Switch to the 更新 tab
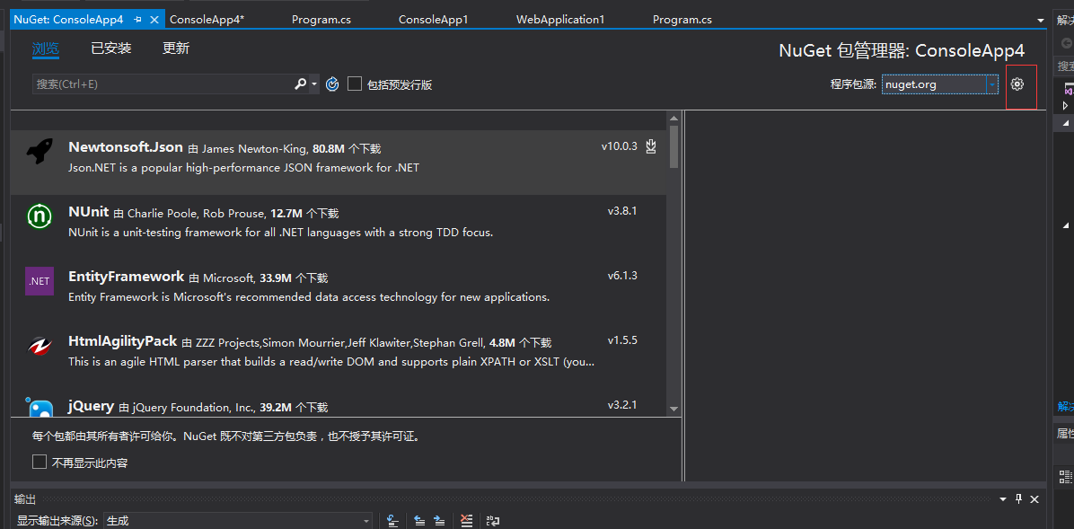Image resolution: width=1074 pixels, height=529 pixels. click(176, 48)
